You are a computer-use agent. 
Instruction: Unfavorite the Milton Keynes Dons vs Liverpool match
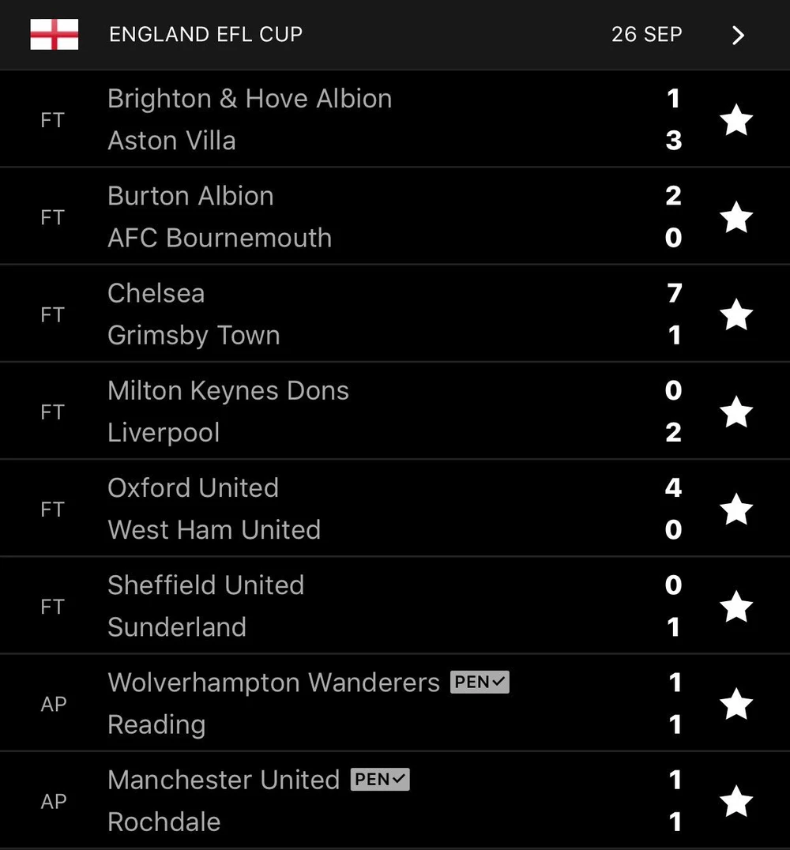pos(736,412)
